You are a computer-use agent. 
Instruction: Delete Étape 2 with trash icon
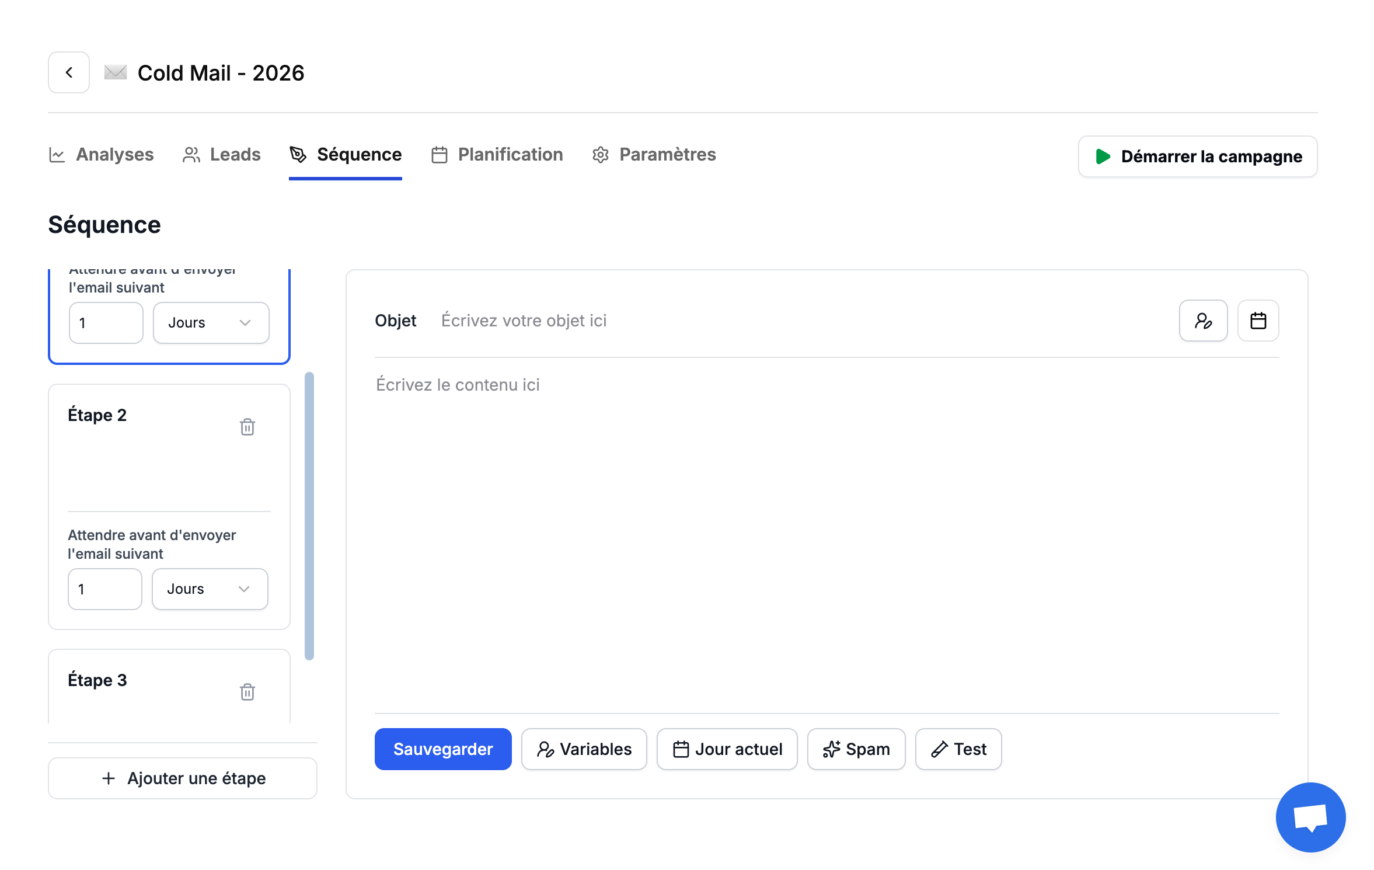[247, 427]
